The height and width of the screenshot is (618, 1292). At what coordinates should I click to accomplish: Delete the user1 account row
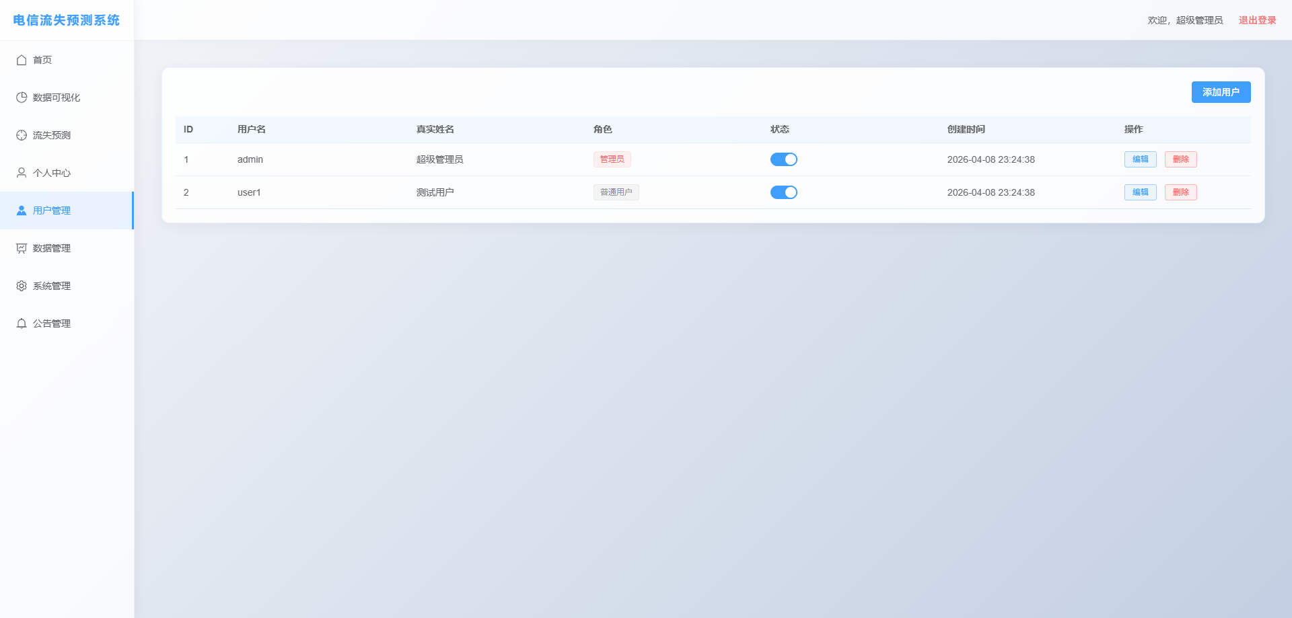tap(1180, 192)
